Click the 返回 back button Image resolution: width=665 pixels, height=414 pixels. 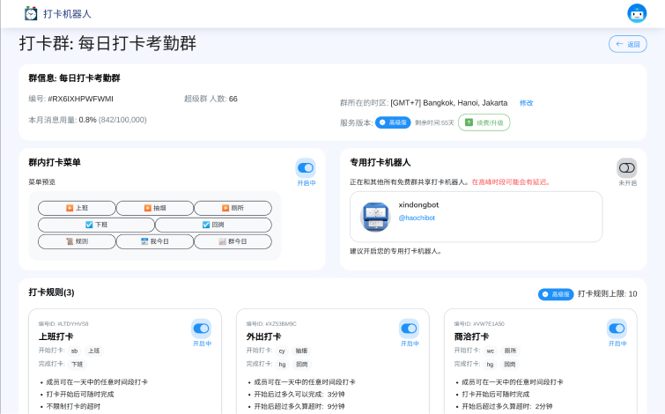[x=628, y=44]
